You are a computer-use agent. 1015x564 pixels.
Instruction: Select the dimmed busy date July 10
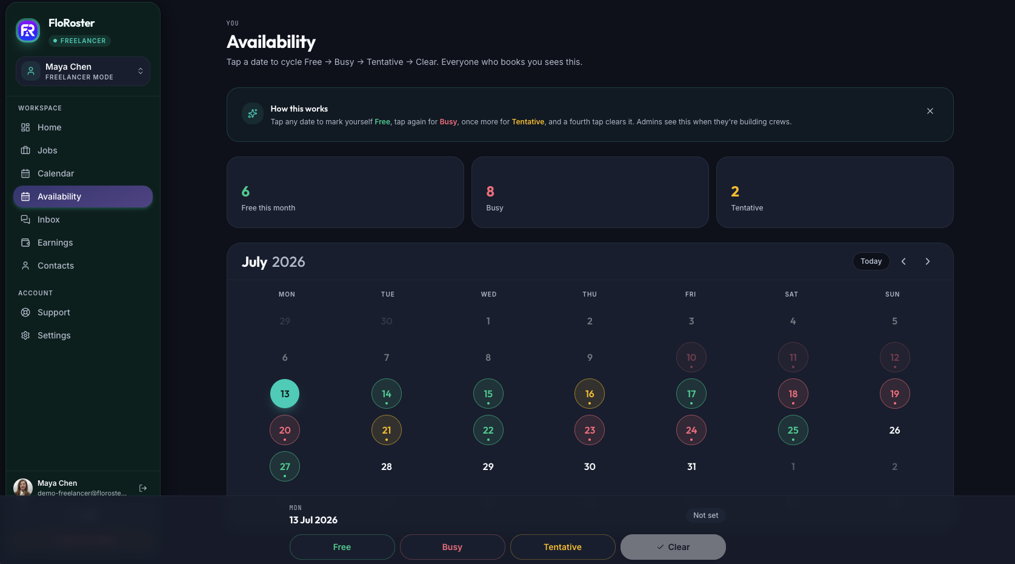[691, 357]
